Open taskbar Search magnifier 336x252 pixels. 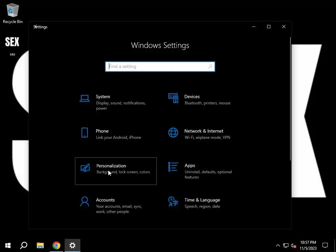[24, 245]
